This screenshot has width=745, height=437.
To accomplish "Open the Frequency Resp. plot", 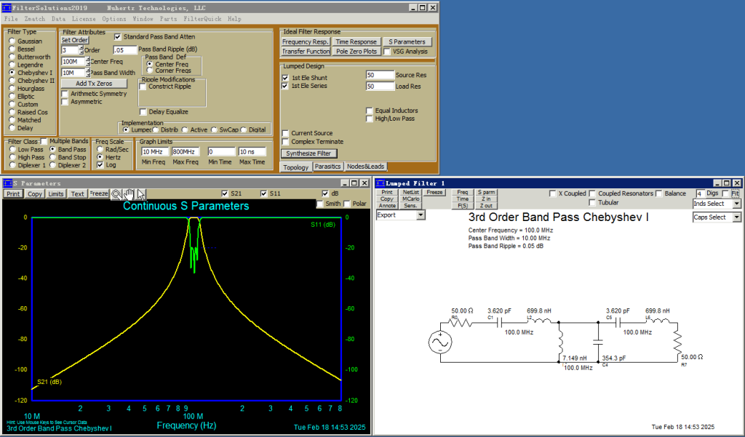I will [x=306, y=41].
